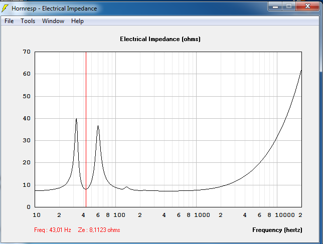Click the 10000 label on frequency axis
Screen dimensions: 323x244
coord(285,215)
